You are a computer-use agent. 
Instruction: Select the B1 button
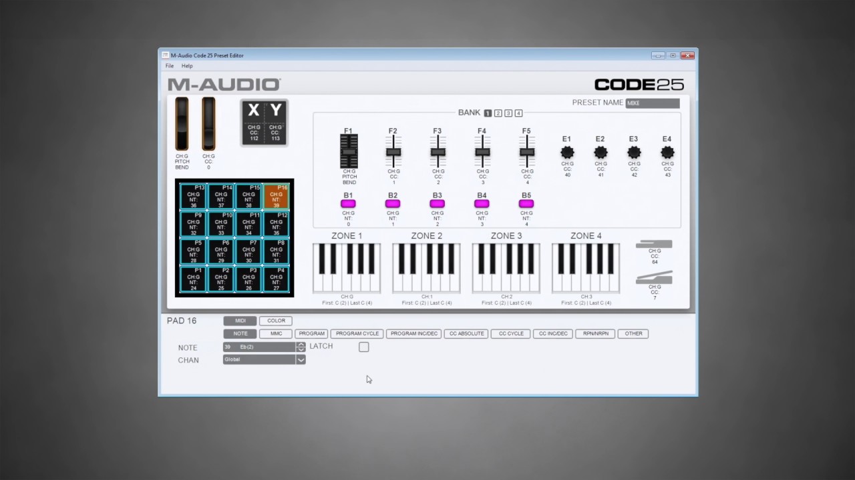(348, 204)
